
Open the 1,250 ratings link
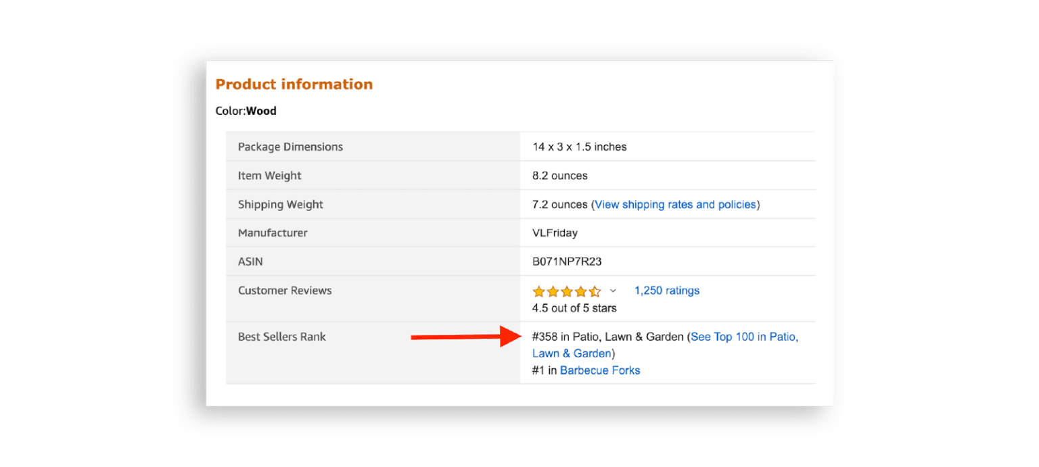(666, 290)
